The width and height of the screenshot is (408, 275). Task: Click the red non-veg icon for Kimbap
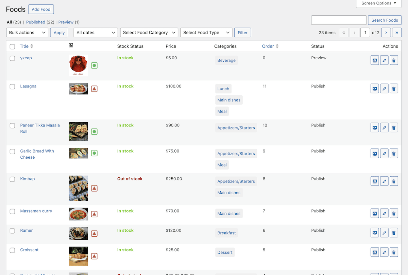click(x=94, y=188)
